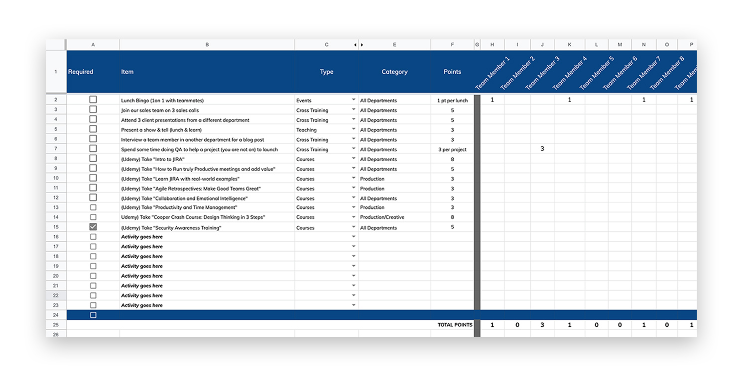The image size is (747, 384).
Task: Open empty Type dropdown in row 19
Action: (354, 266)
